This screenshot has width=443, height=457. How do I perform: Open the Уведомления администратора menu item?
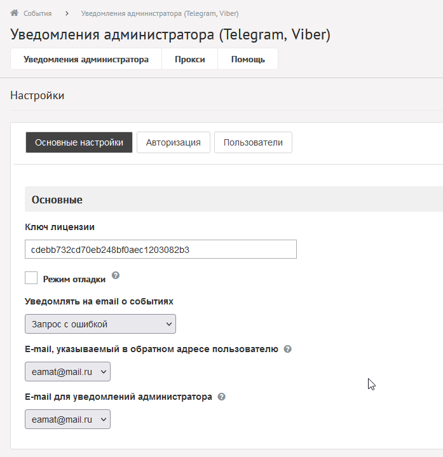coord(86,59)
